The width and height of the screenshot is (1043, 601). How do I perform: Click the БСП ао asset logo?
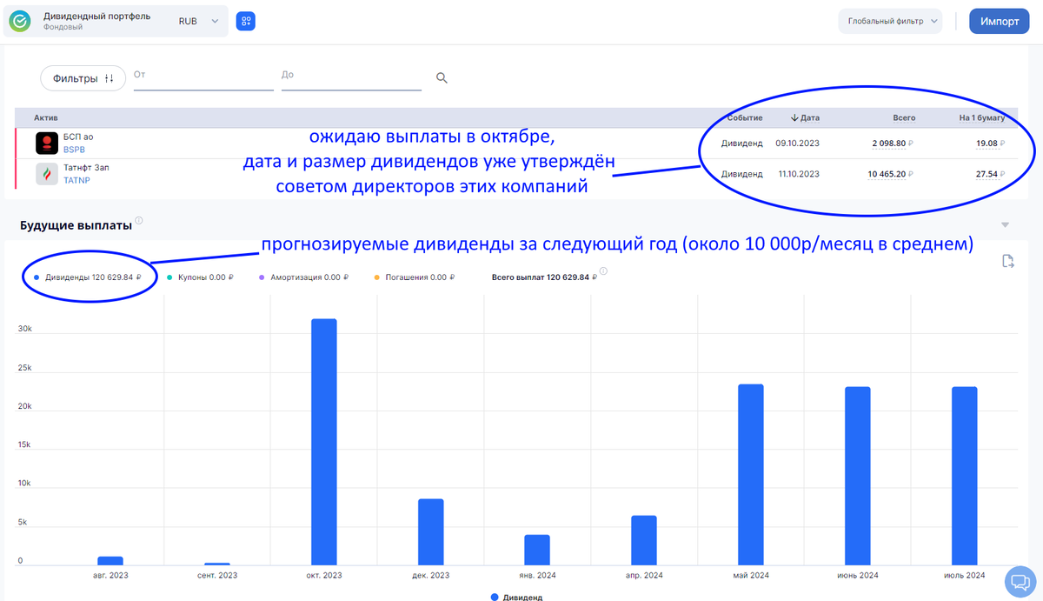[44, 143]
